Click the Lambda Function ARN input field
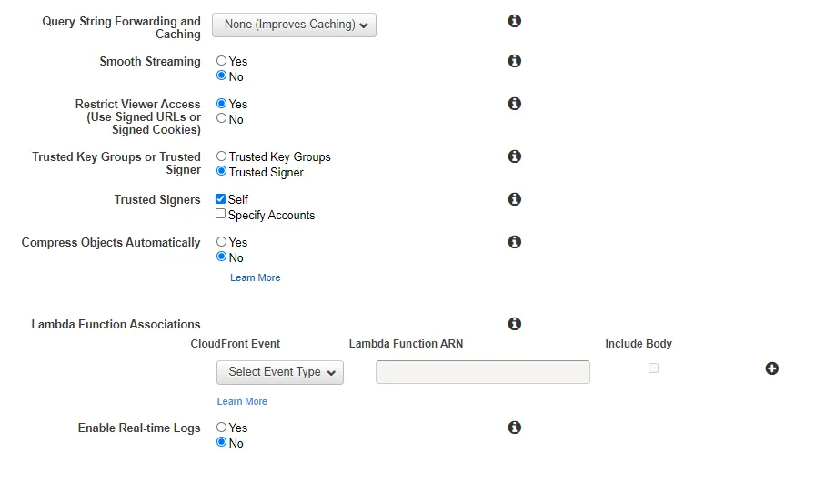The height and width of the screenshot is (504, 835). point(482,372)
